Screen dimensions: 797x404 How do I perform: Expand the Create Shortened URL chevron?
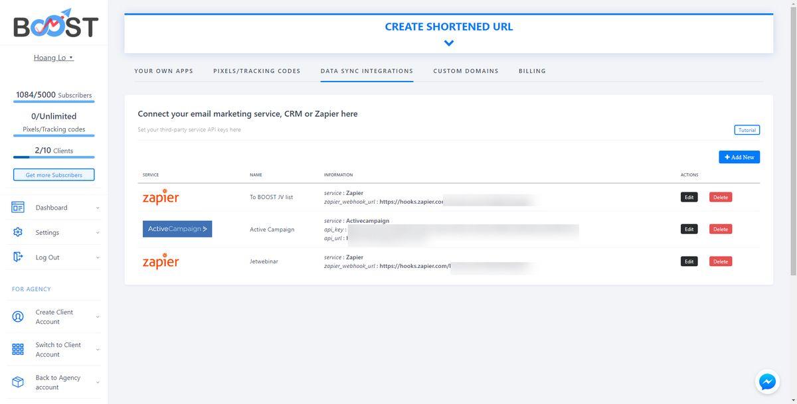(x=449, y=43)
